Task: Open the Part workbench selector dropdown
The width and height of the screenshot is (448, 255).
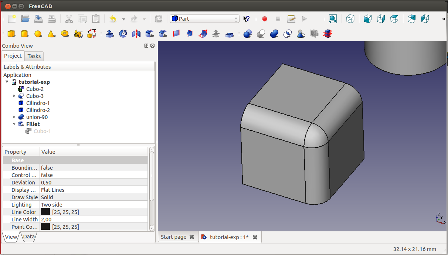Action: tap(204, 19)
